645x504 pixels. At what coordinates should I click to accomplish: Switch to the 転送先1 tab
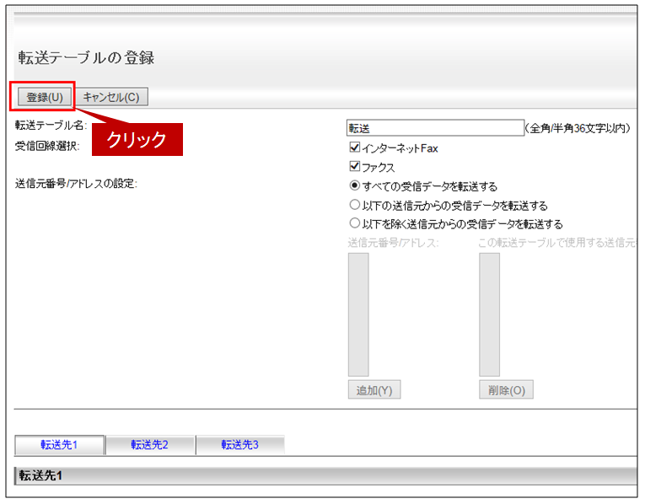(x=60, y=445)
